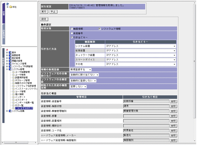Click 参照 button for 資産情報.機器状態
The height and width of the screenshot is (146, 197).
pyautogui.click(x=173, y=106)
